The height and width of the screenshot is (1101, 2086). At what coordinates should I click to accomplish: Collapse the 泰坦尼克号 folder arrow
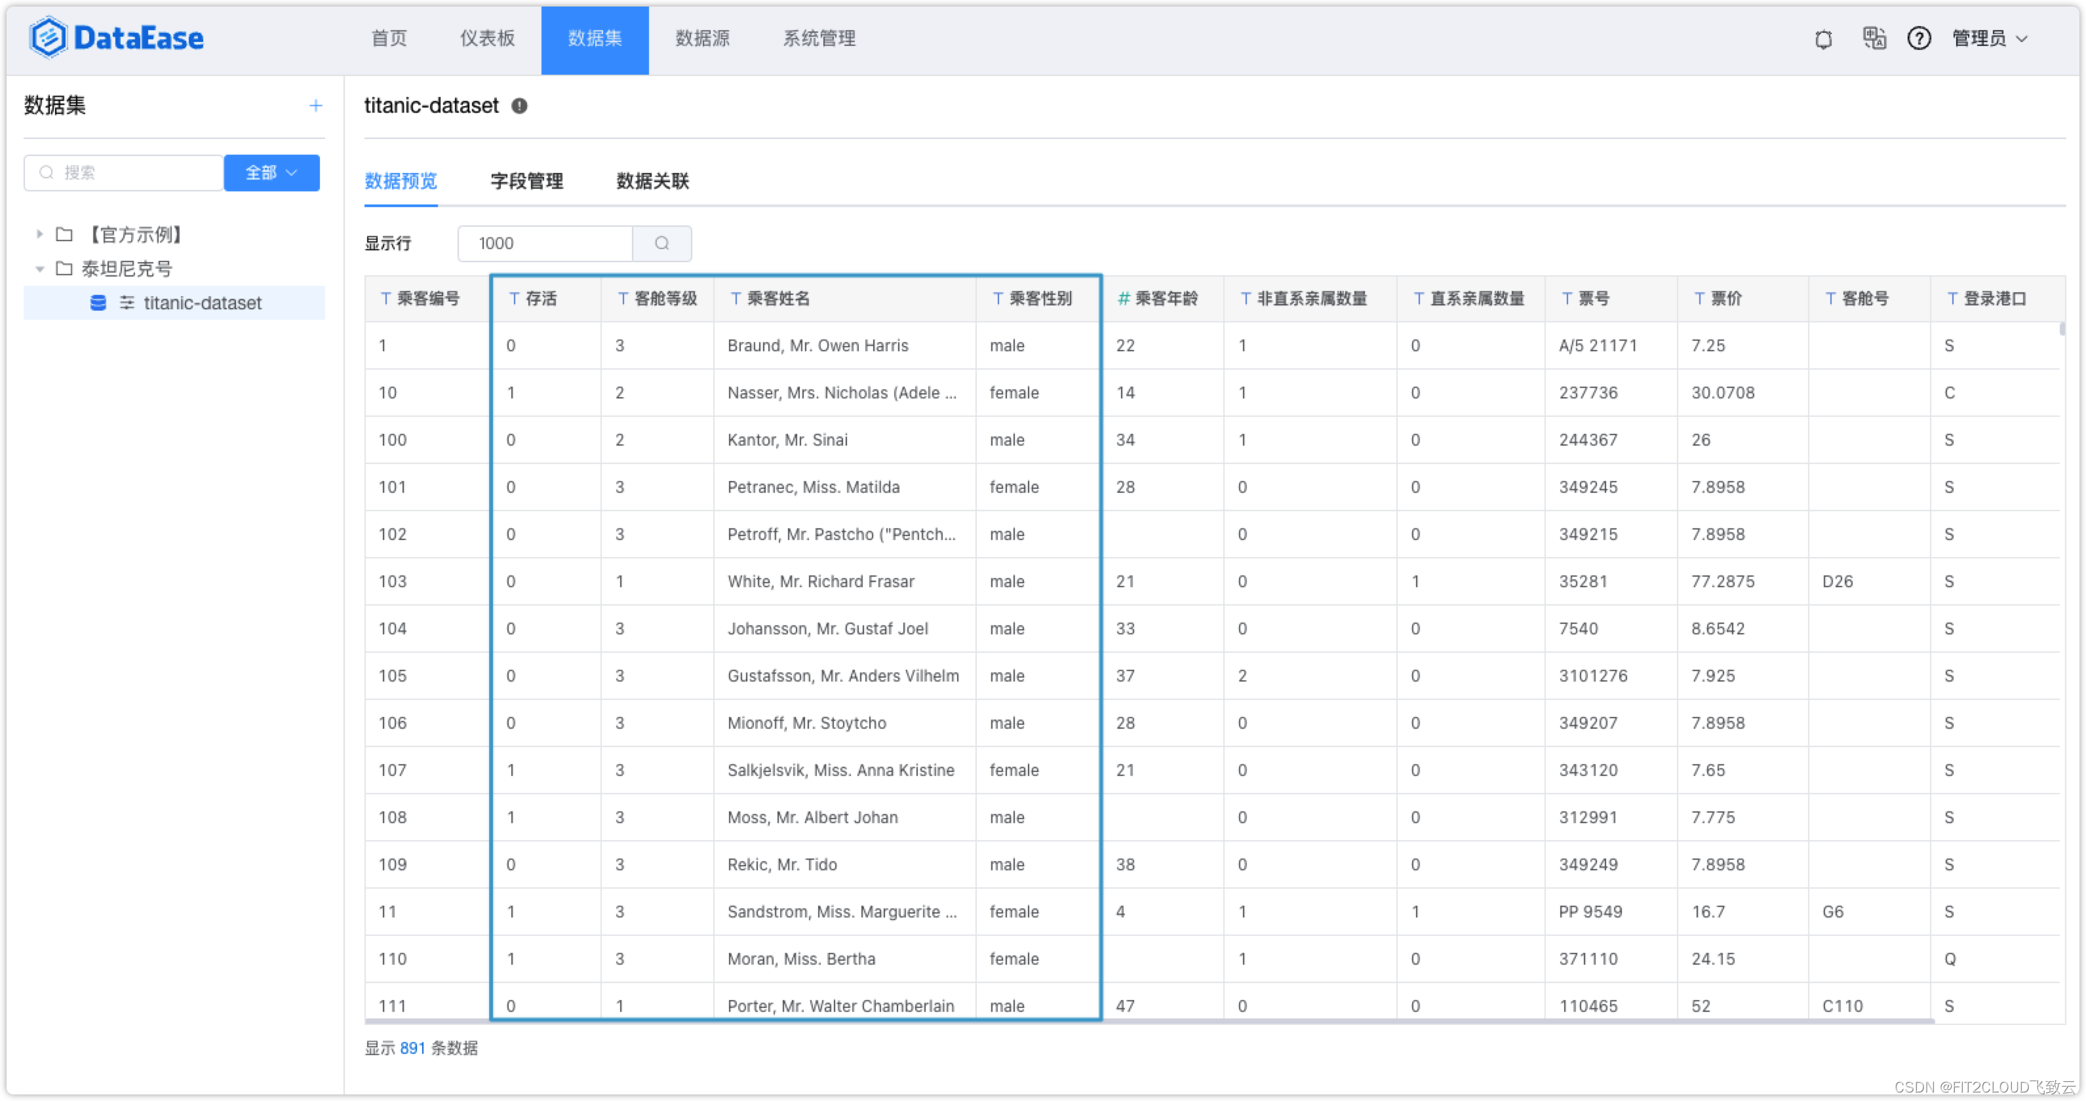coord(39,269)
